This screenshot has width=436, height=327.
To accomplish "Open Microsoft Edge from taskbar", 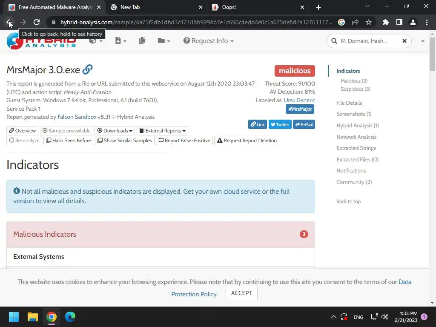I will click(x=70, y=317).
